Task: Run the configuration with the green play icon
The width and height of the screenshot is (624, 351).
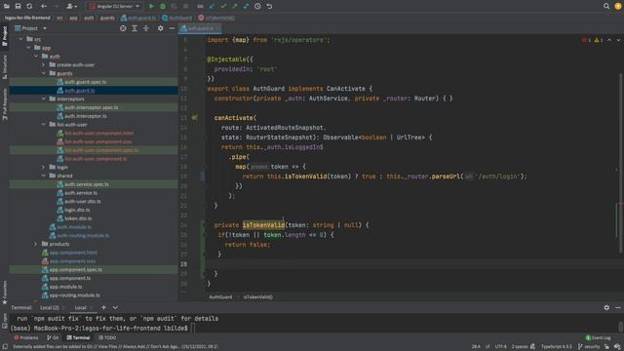Action: click(x=151, y=7)
